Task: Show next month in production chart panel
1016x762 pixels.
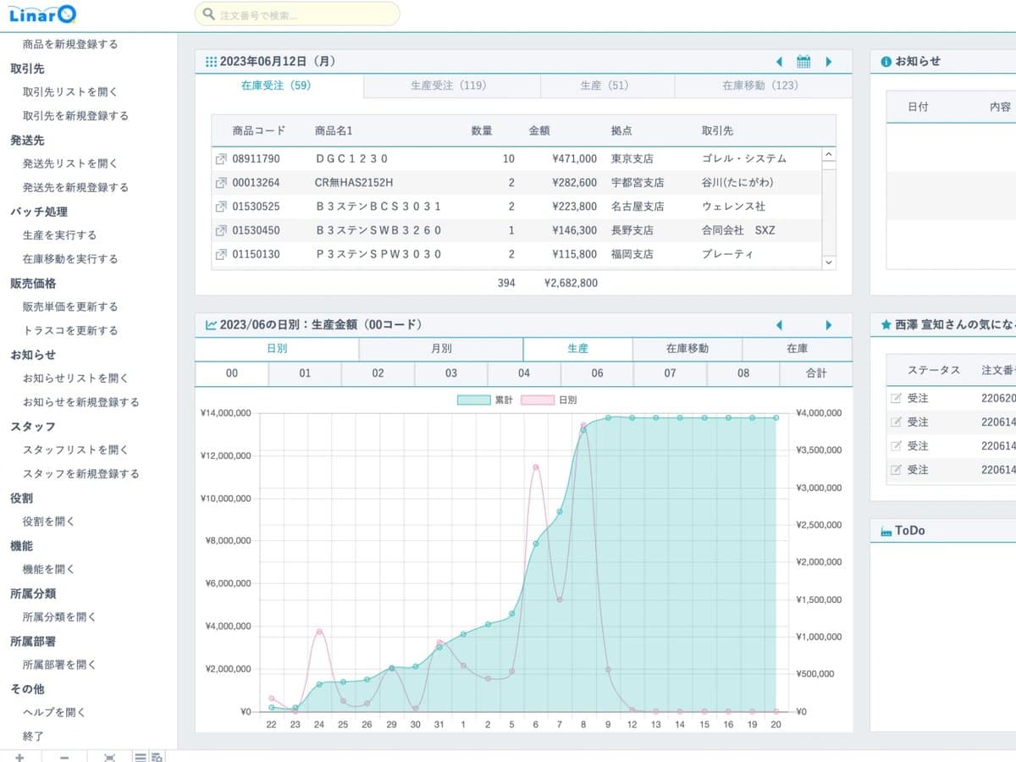Action: click(x=828, y=325)
